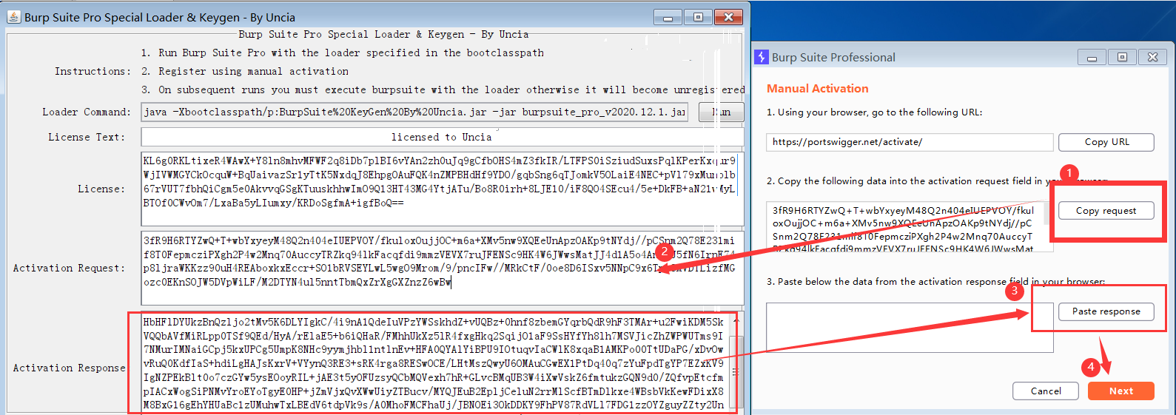Click the empty activation response box in Burp
Screen dimensions: 1176x415
[910, 327]
